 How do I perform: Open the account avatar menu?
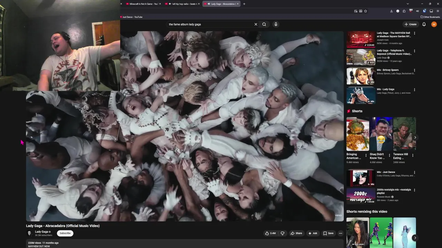coord(434,24)
